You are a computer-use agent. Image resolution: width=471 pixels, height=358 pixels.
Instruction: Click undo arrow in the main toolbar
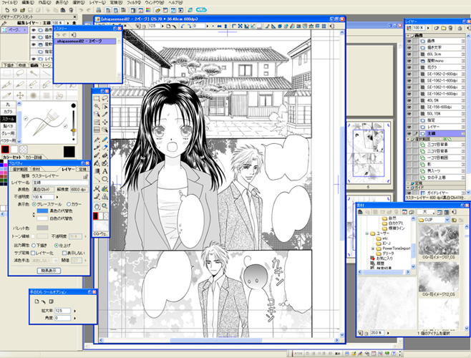(x=81, y=10)
